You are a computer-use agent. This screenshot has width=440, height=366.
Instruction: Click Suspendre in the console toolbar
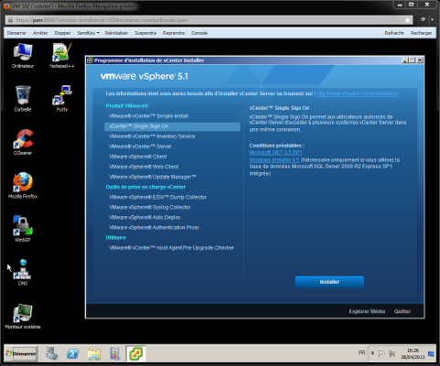(145, 33)
